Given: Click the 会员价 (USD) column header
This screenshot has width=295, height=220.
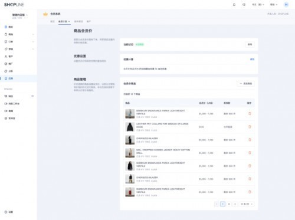Looking at the screenshot, I should (206, 103).
